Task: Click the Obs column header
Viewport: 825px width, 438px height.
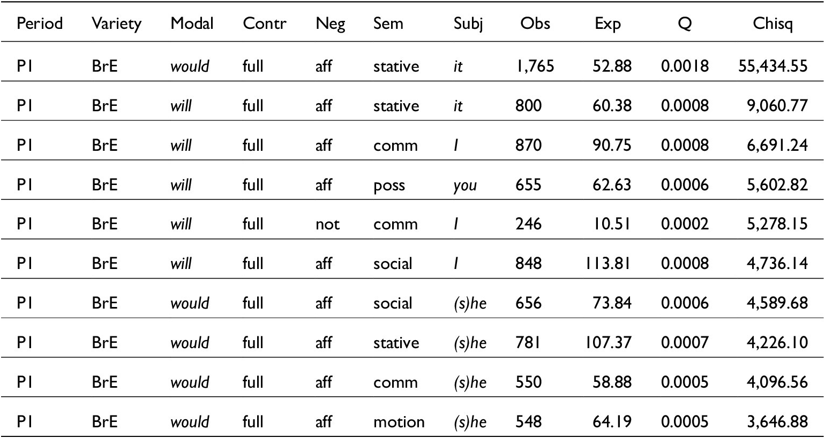Action: [x=535, y=24]
